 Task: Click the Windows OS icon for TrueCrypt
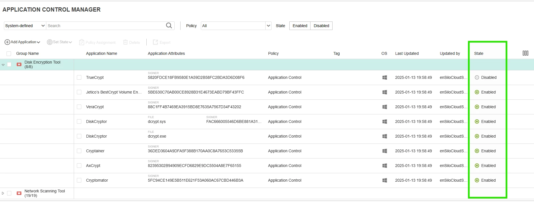385,77
